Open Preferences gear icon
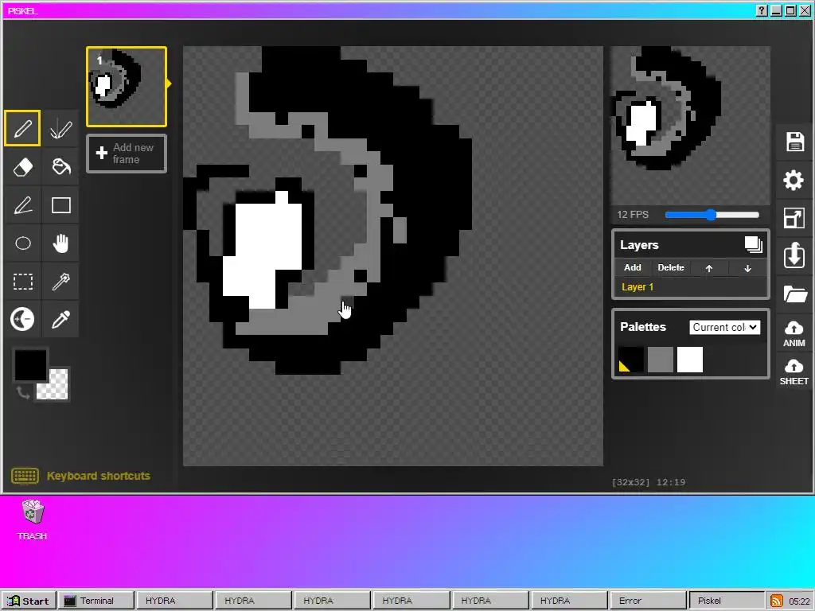 794,181
